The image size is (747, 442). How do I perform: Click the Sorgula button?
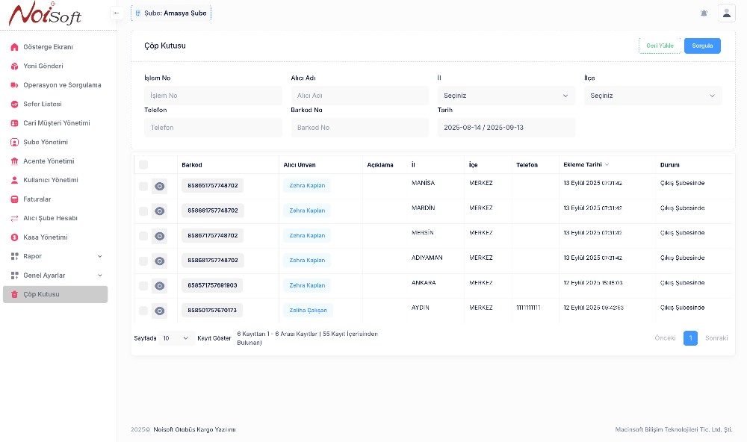pyautogui.click(x=702, y=46)
